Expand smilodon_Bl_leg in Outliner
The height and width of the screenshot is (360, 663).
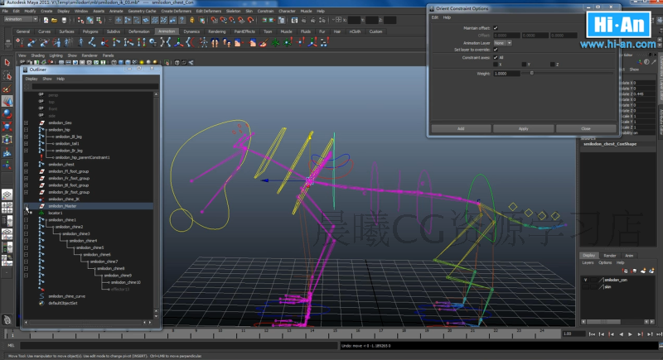click(x=27, y=137)
